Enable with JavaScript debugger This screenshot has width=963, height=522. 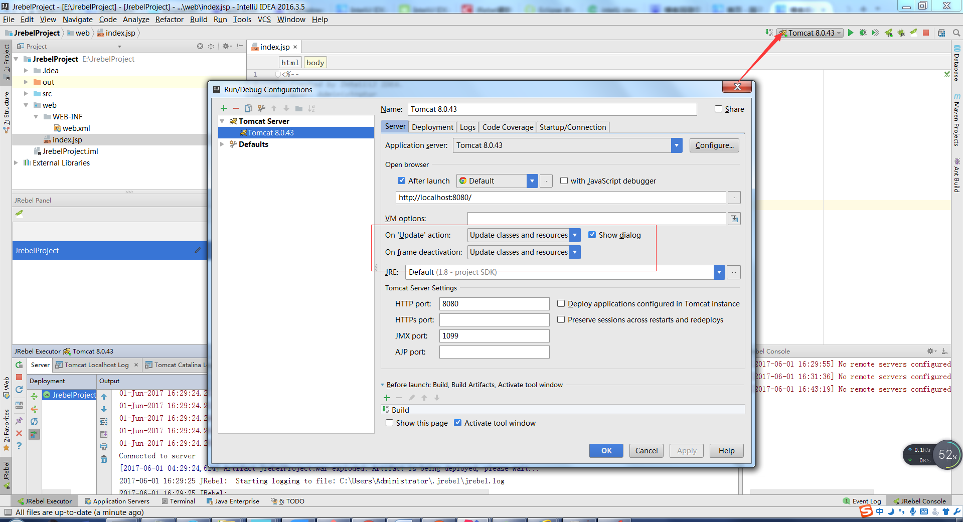(x=564, y=181)
